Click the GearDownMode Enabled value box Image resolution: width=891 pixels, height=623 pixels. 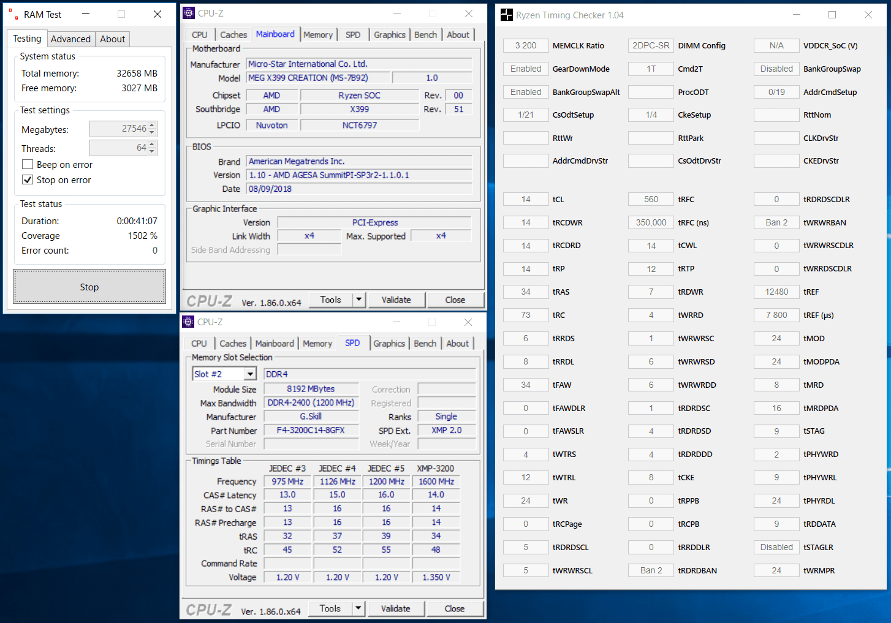[526, 69]
